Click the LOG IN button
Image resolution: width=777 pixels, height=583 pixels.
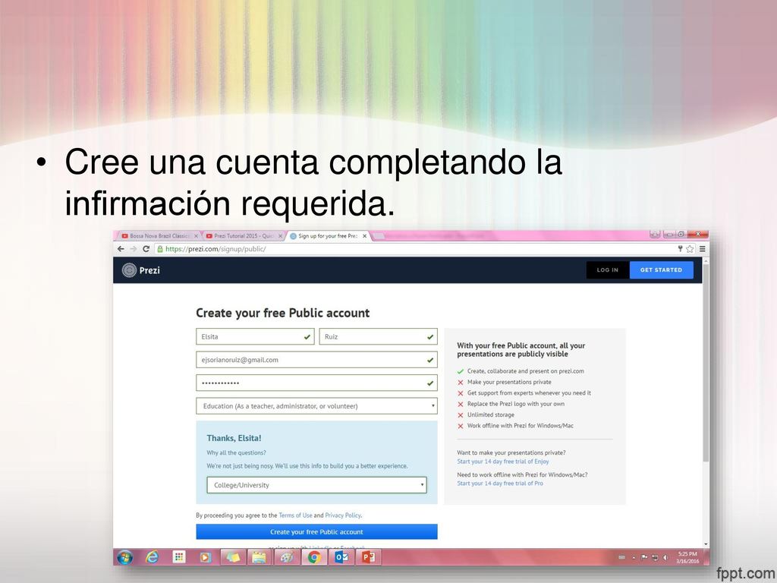tap(608, 270)
